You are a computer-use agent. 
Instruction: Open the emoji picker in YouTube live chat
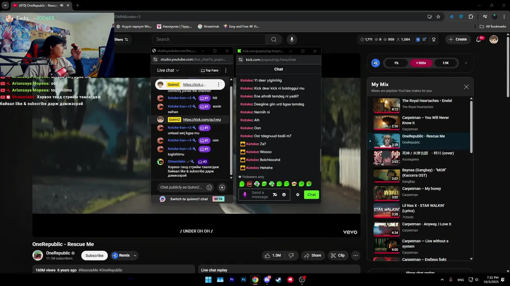point(209,187)
